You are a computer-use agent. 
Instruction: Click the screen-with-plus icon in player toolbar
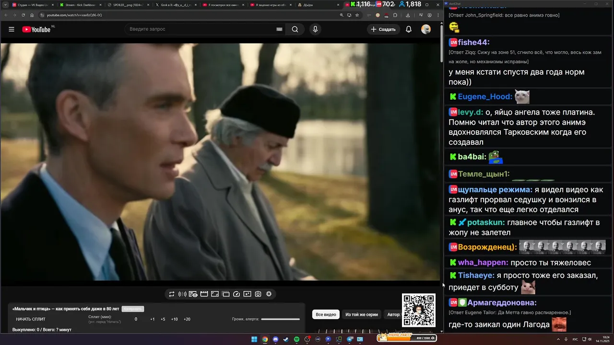coord(247,294)
